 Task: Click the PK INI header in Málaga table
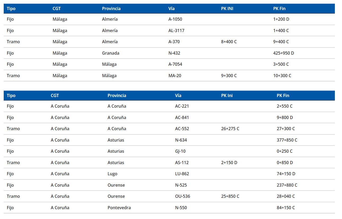click(x=227, y=8)
